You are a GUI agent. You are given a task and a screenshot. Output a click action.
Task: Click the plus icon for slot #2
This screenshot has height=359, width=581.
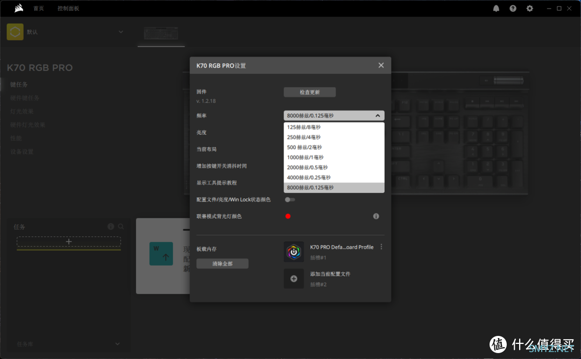[x=294, y=279]
